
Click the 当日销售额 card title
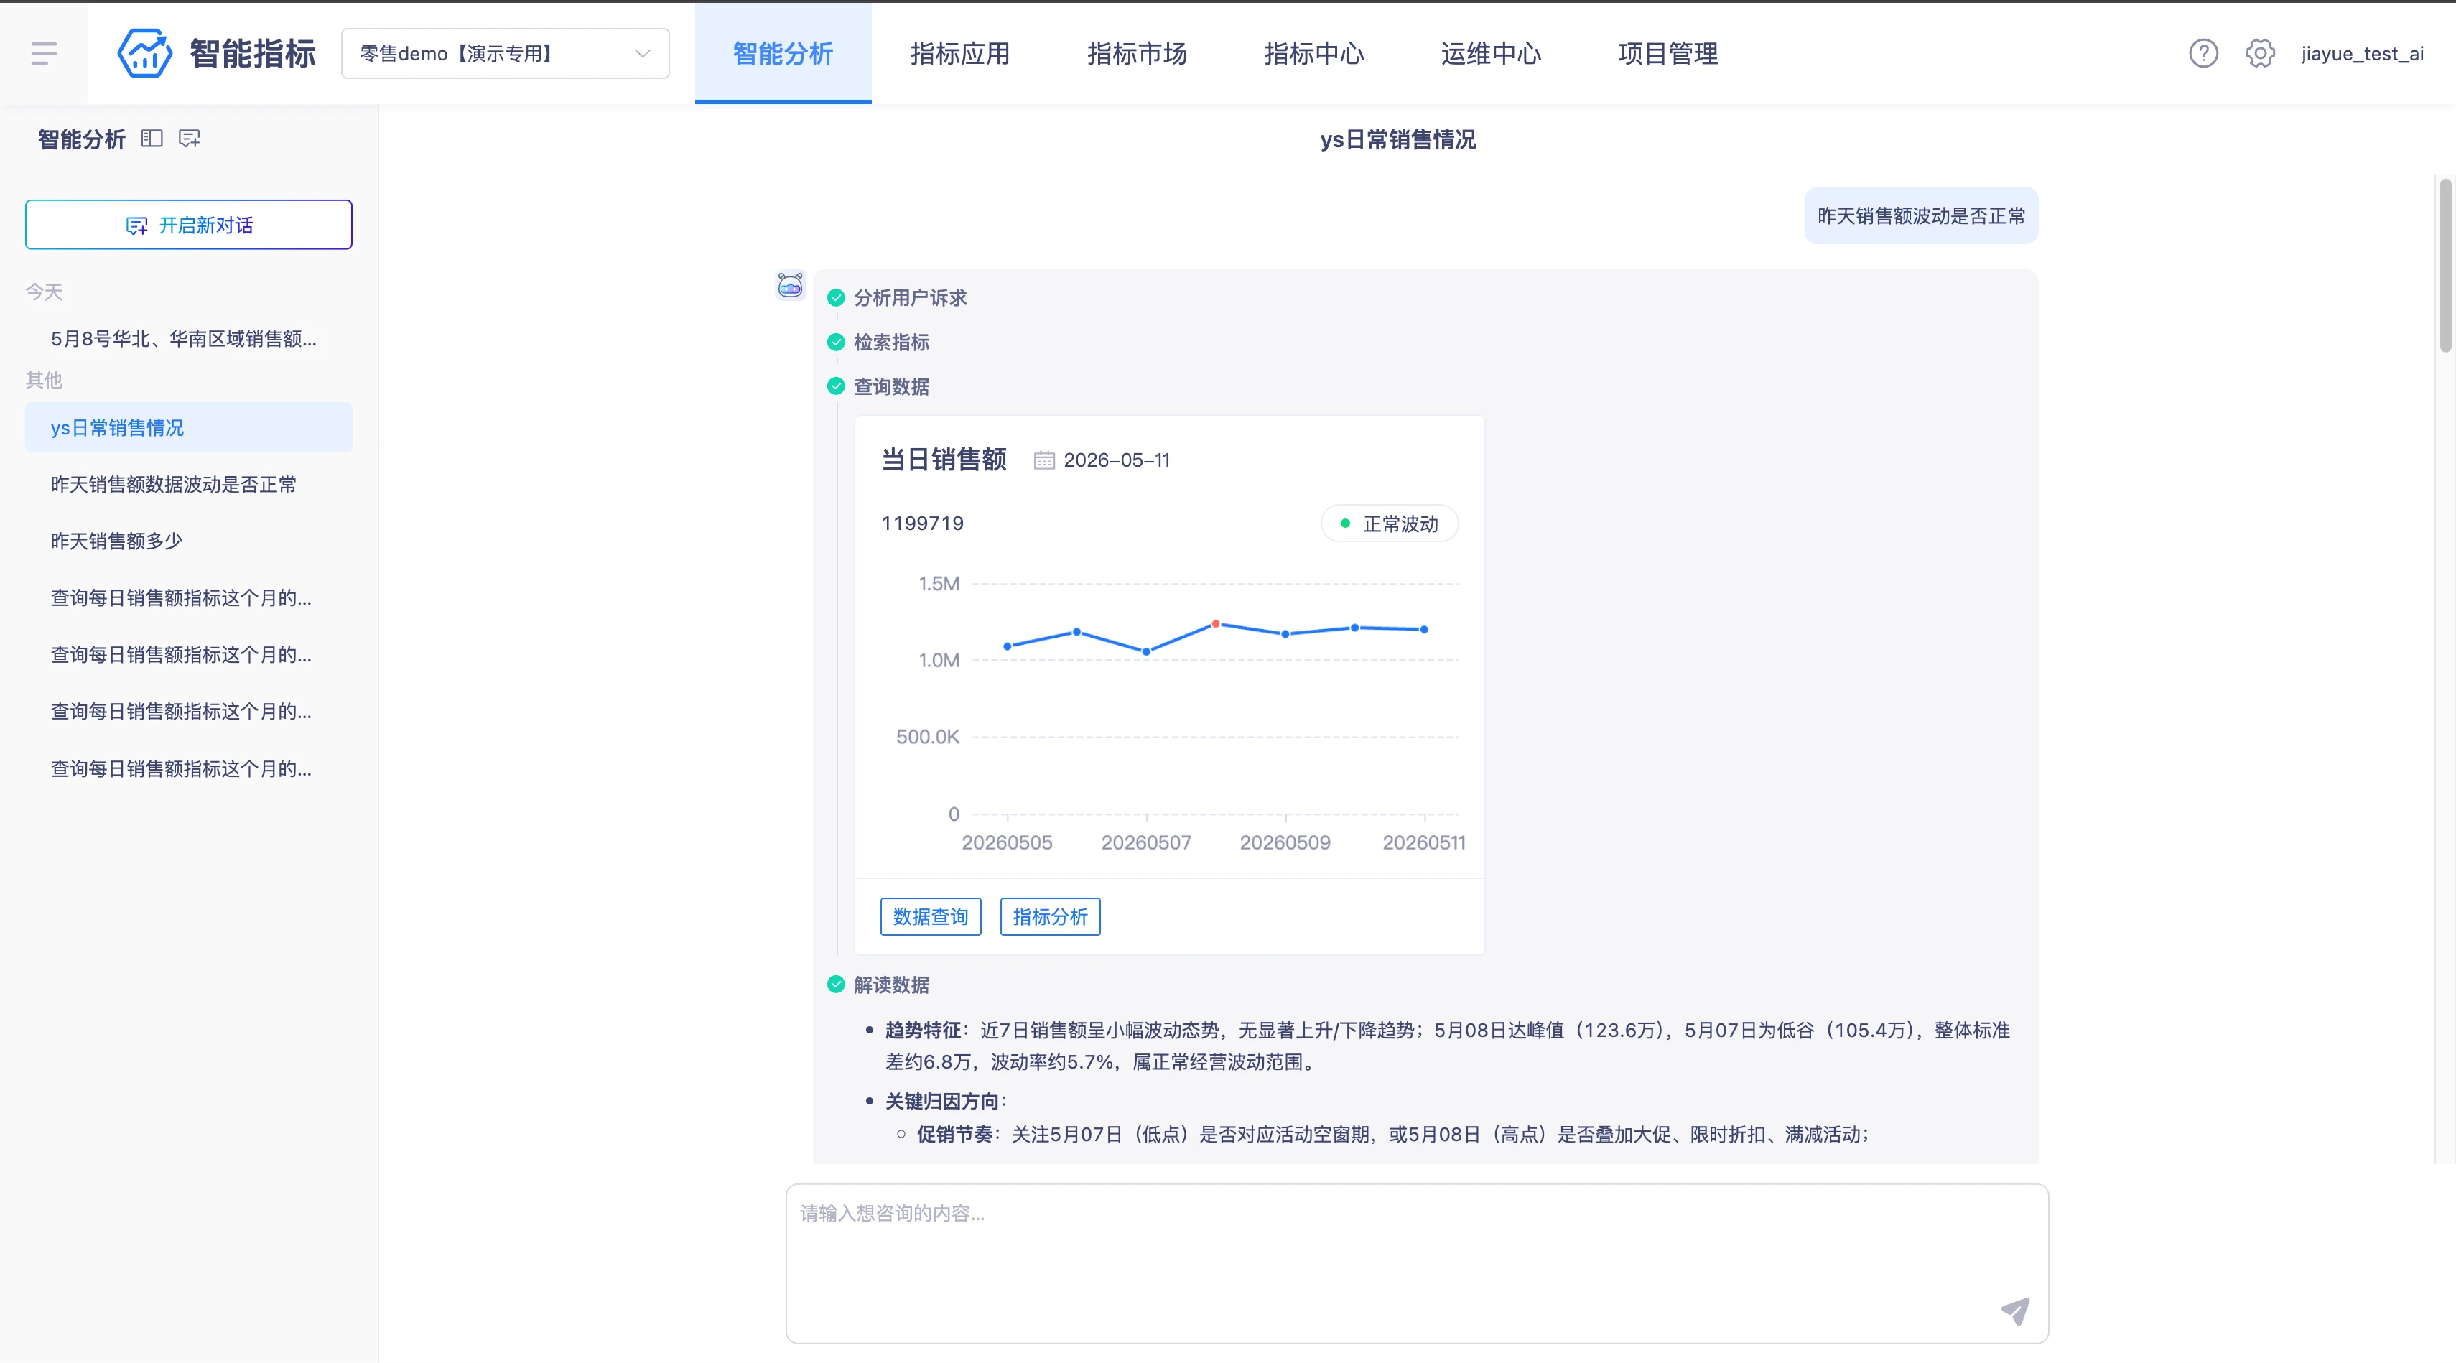pyautogui.click(x=944, y=460)
